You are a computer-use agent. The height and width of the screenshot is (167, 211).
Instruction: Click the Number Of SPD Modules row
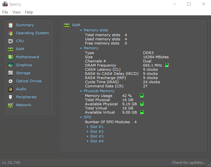[x=111, y=122]
